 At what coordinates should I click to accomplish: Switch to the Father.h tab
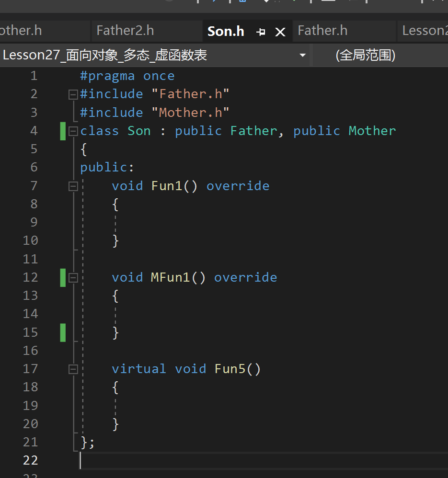(x=322, y=31)
